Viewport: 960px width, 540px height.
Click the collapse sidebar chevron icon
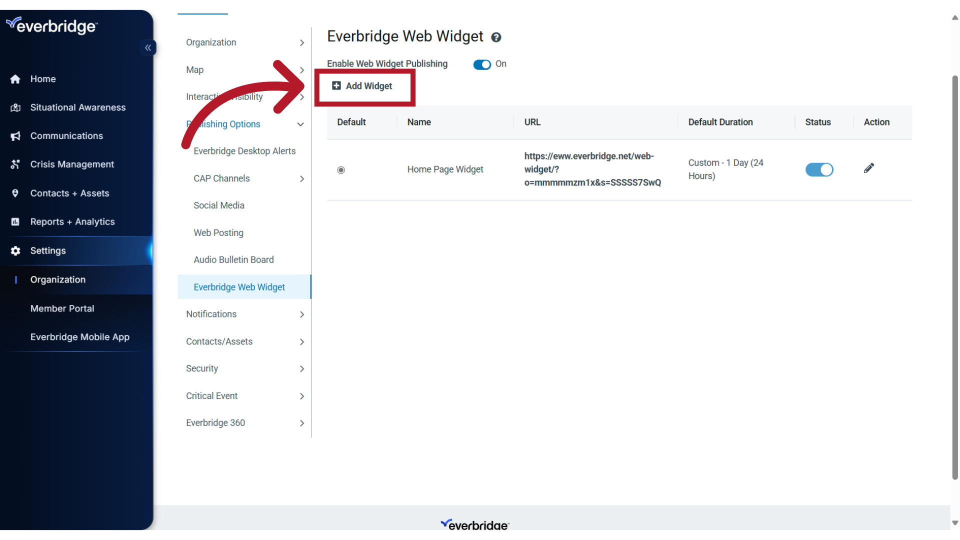click(x=147, y=47)
